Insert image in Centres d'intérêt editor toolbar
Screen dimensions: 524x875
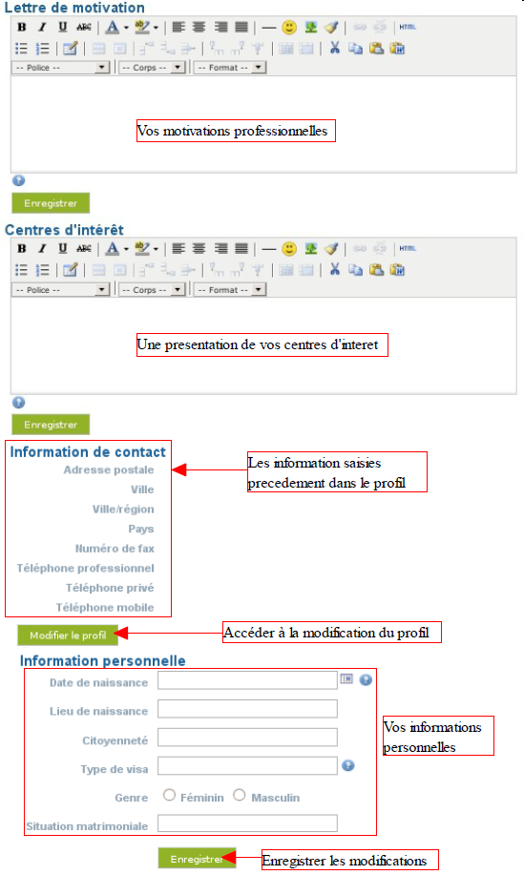coord(311,248)
